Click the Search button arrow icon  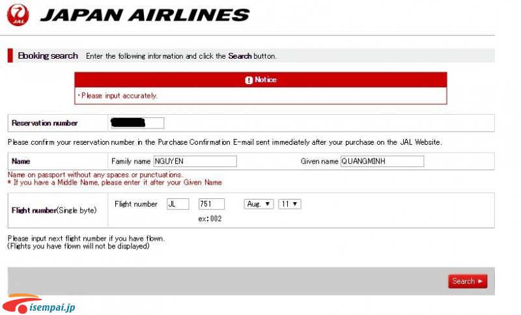[x=480, y=281]
